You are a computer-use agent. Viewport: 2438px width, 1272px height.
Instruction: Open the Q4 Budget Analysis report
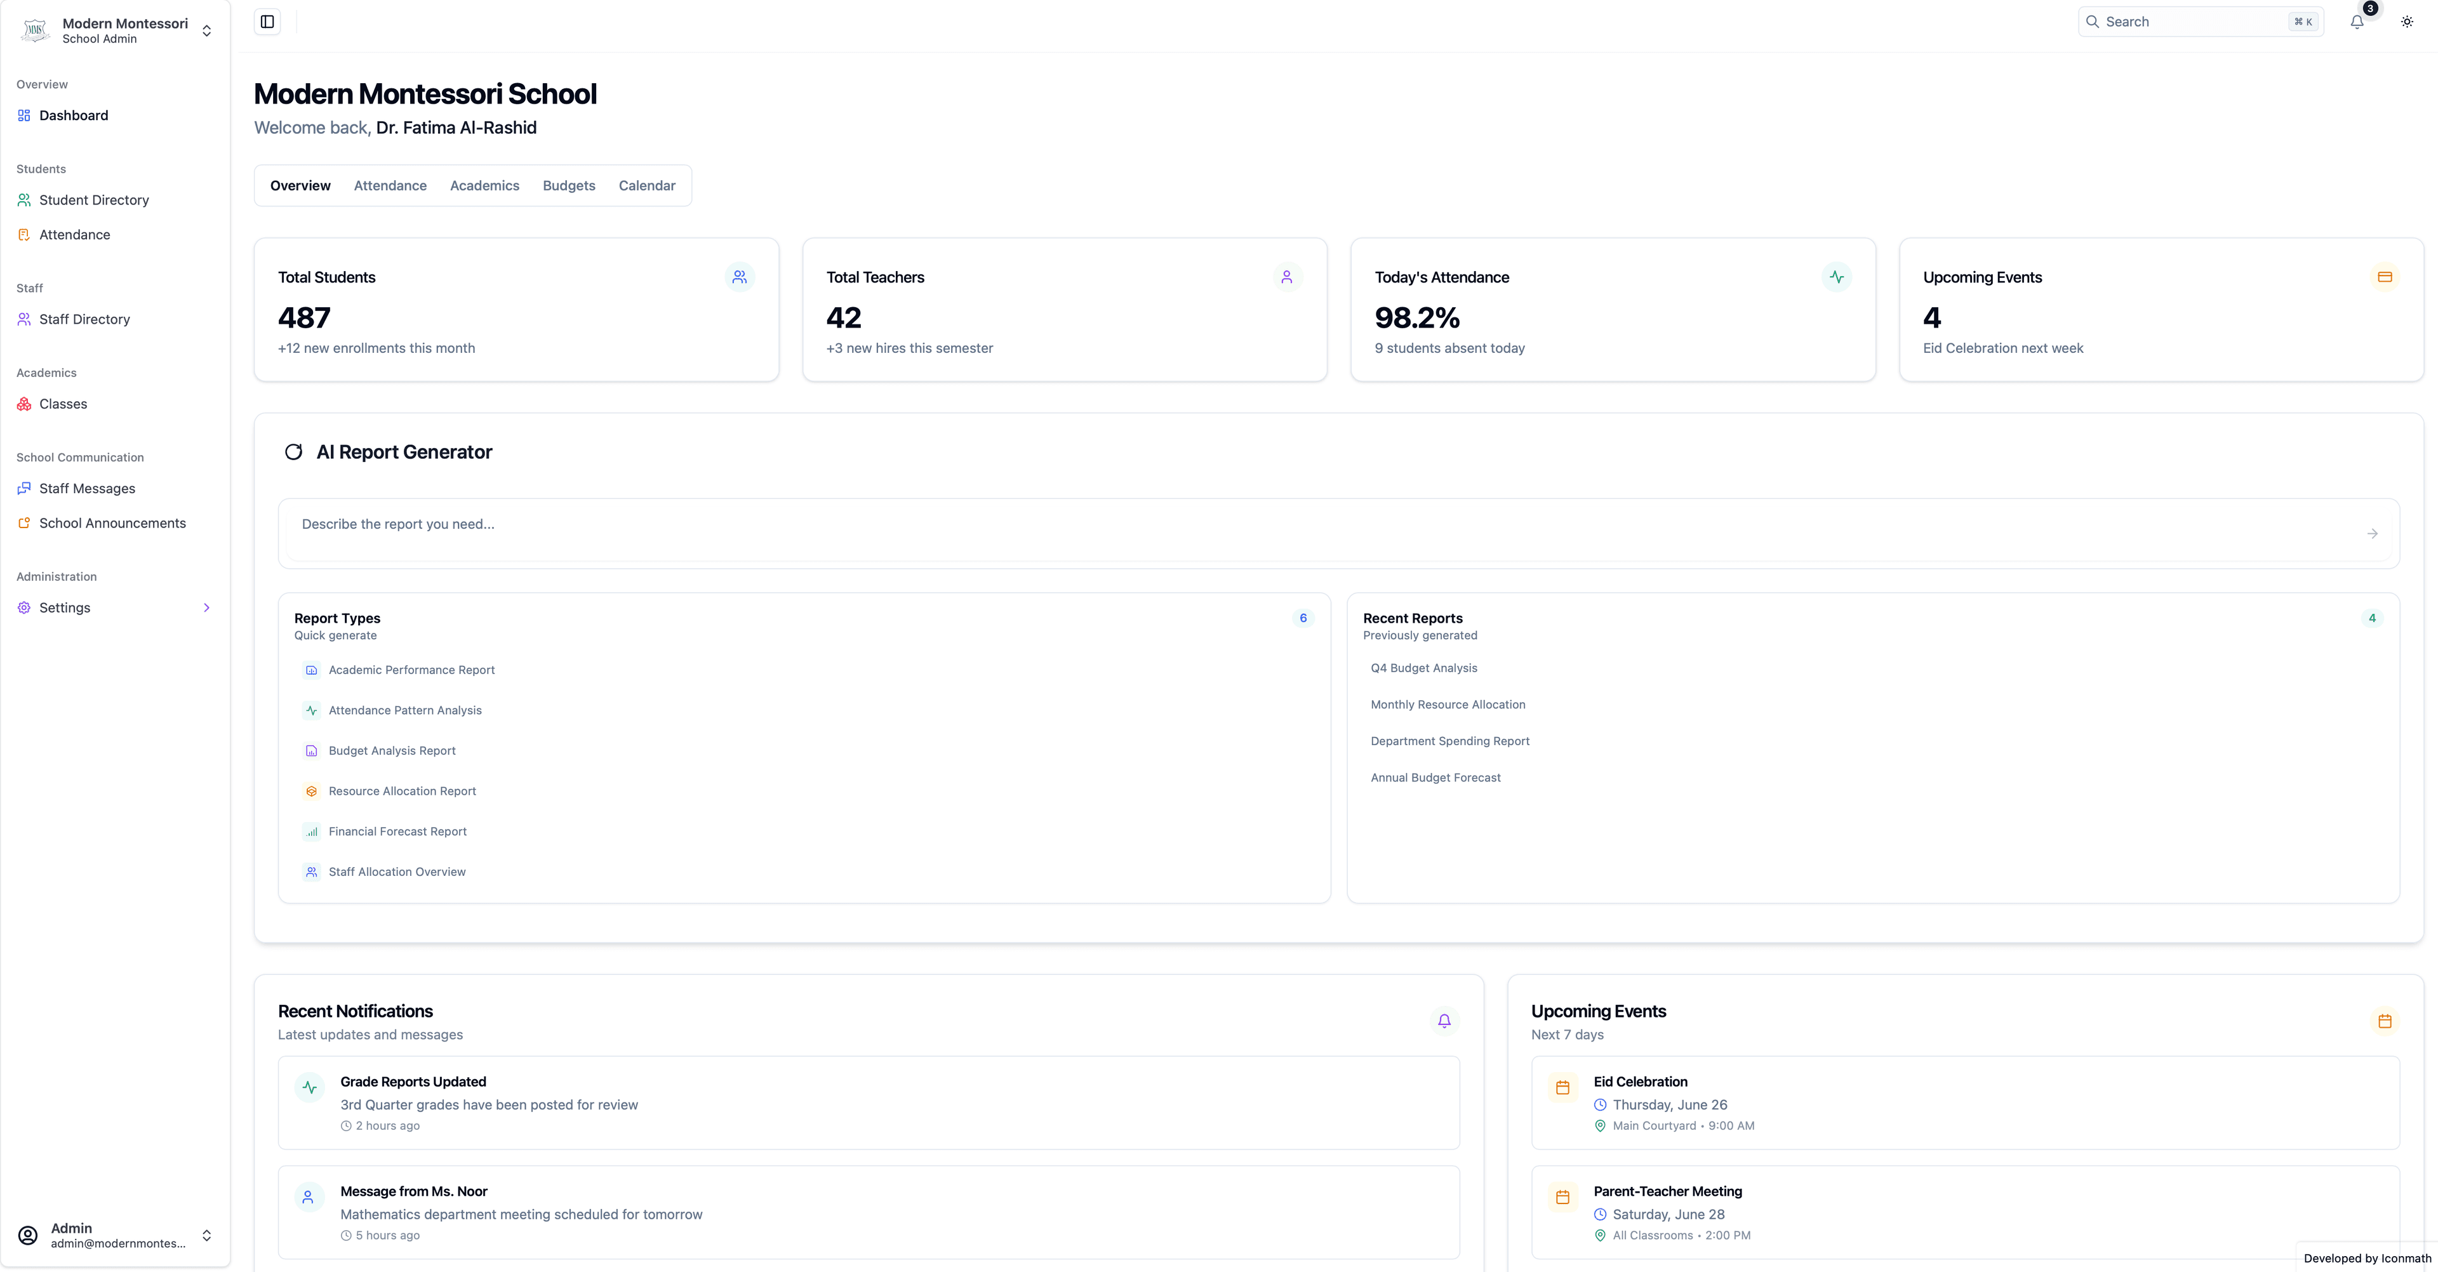(x=1423, y=668)
